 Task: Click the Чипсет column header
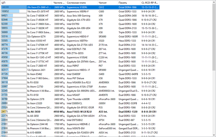pyautogui.click(x=107, y=3)
